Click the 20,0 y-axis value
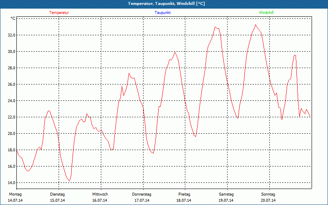The height and width of the screenshot is (205, 328). (11, 134)
